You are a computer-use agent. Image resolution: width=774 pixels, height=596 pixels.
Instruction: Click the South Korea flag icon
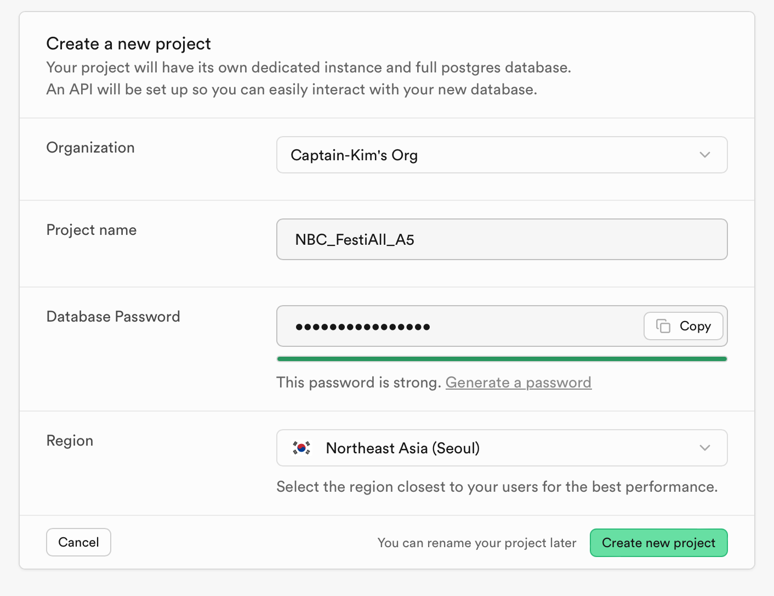point(301,448)
